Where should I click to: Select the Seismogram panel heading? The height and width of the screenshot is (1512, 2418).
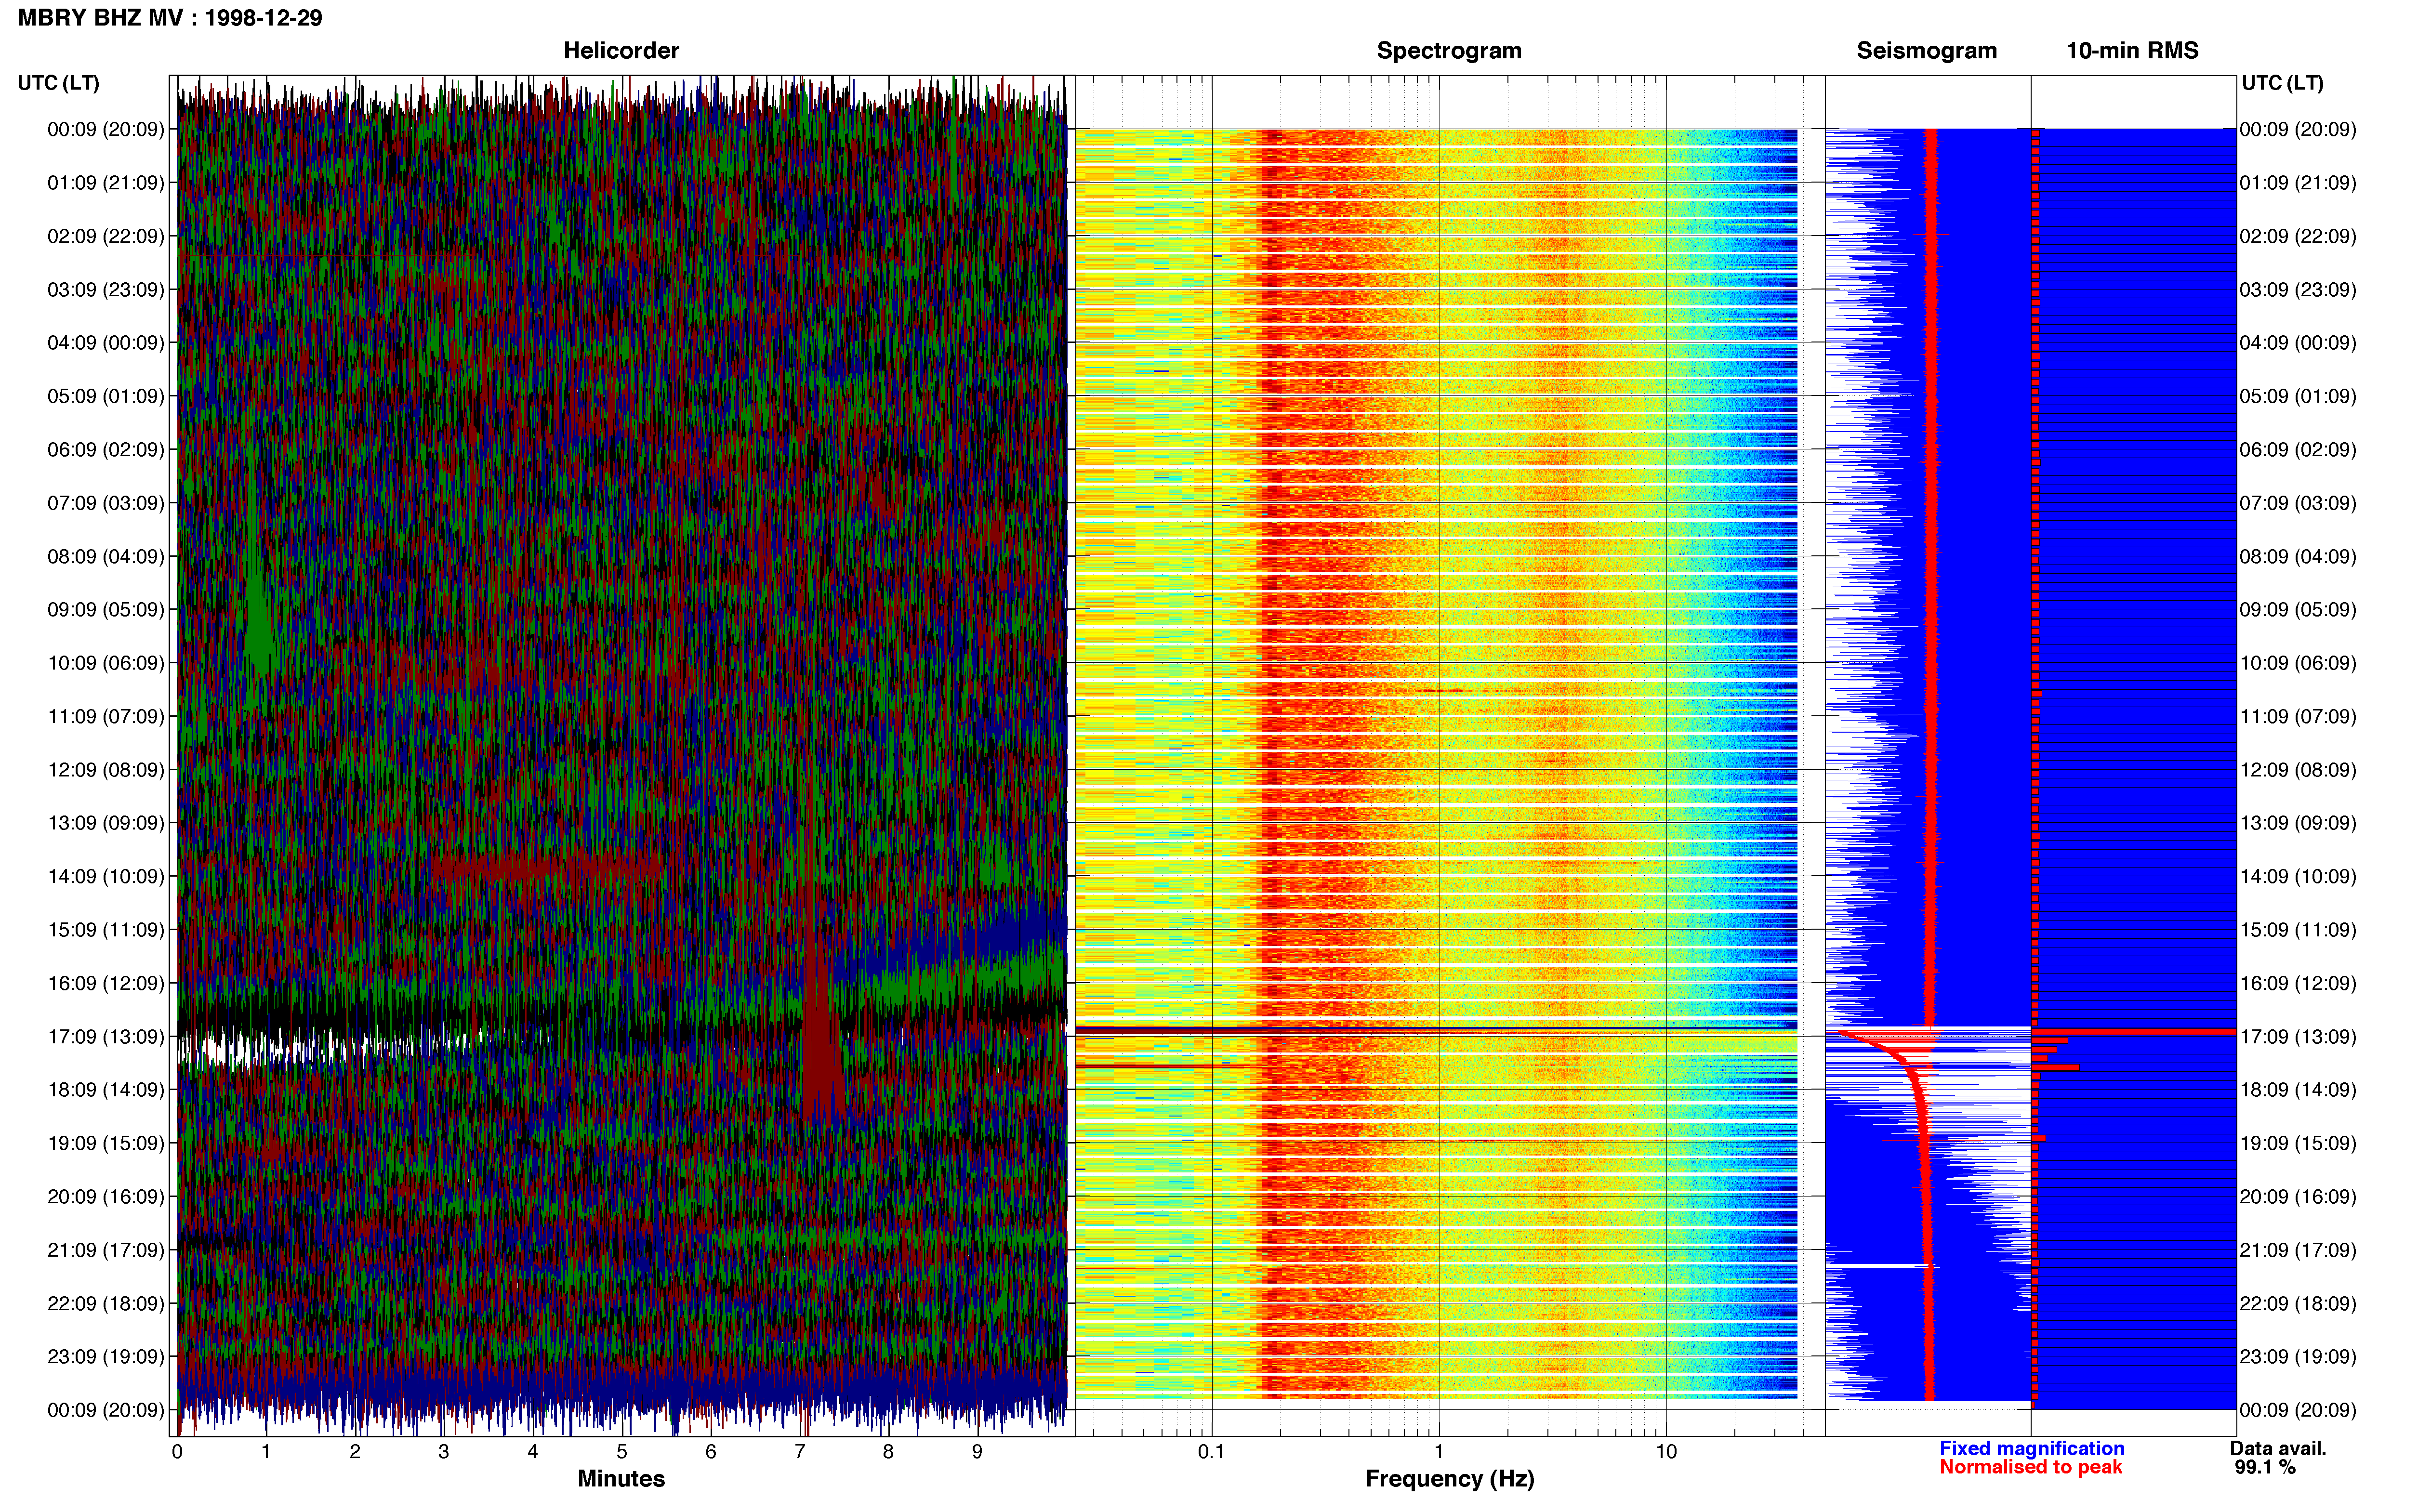coord(1926,50)
